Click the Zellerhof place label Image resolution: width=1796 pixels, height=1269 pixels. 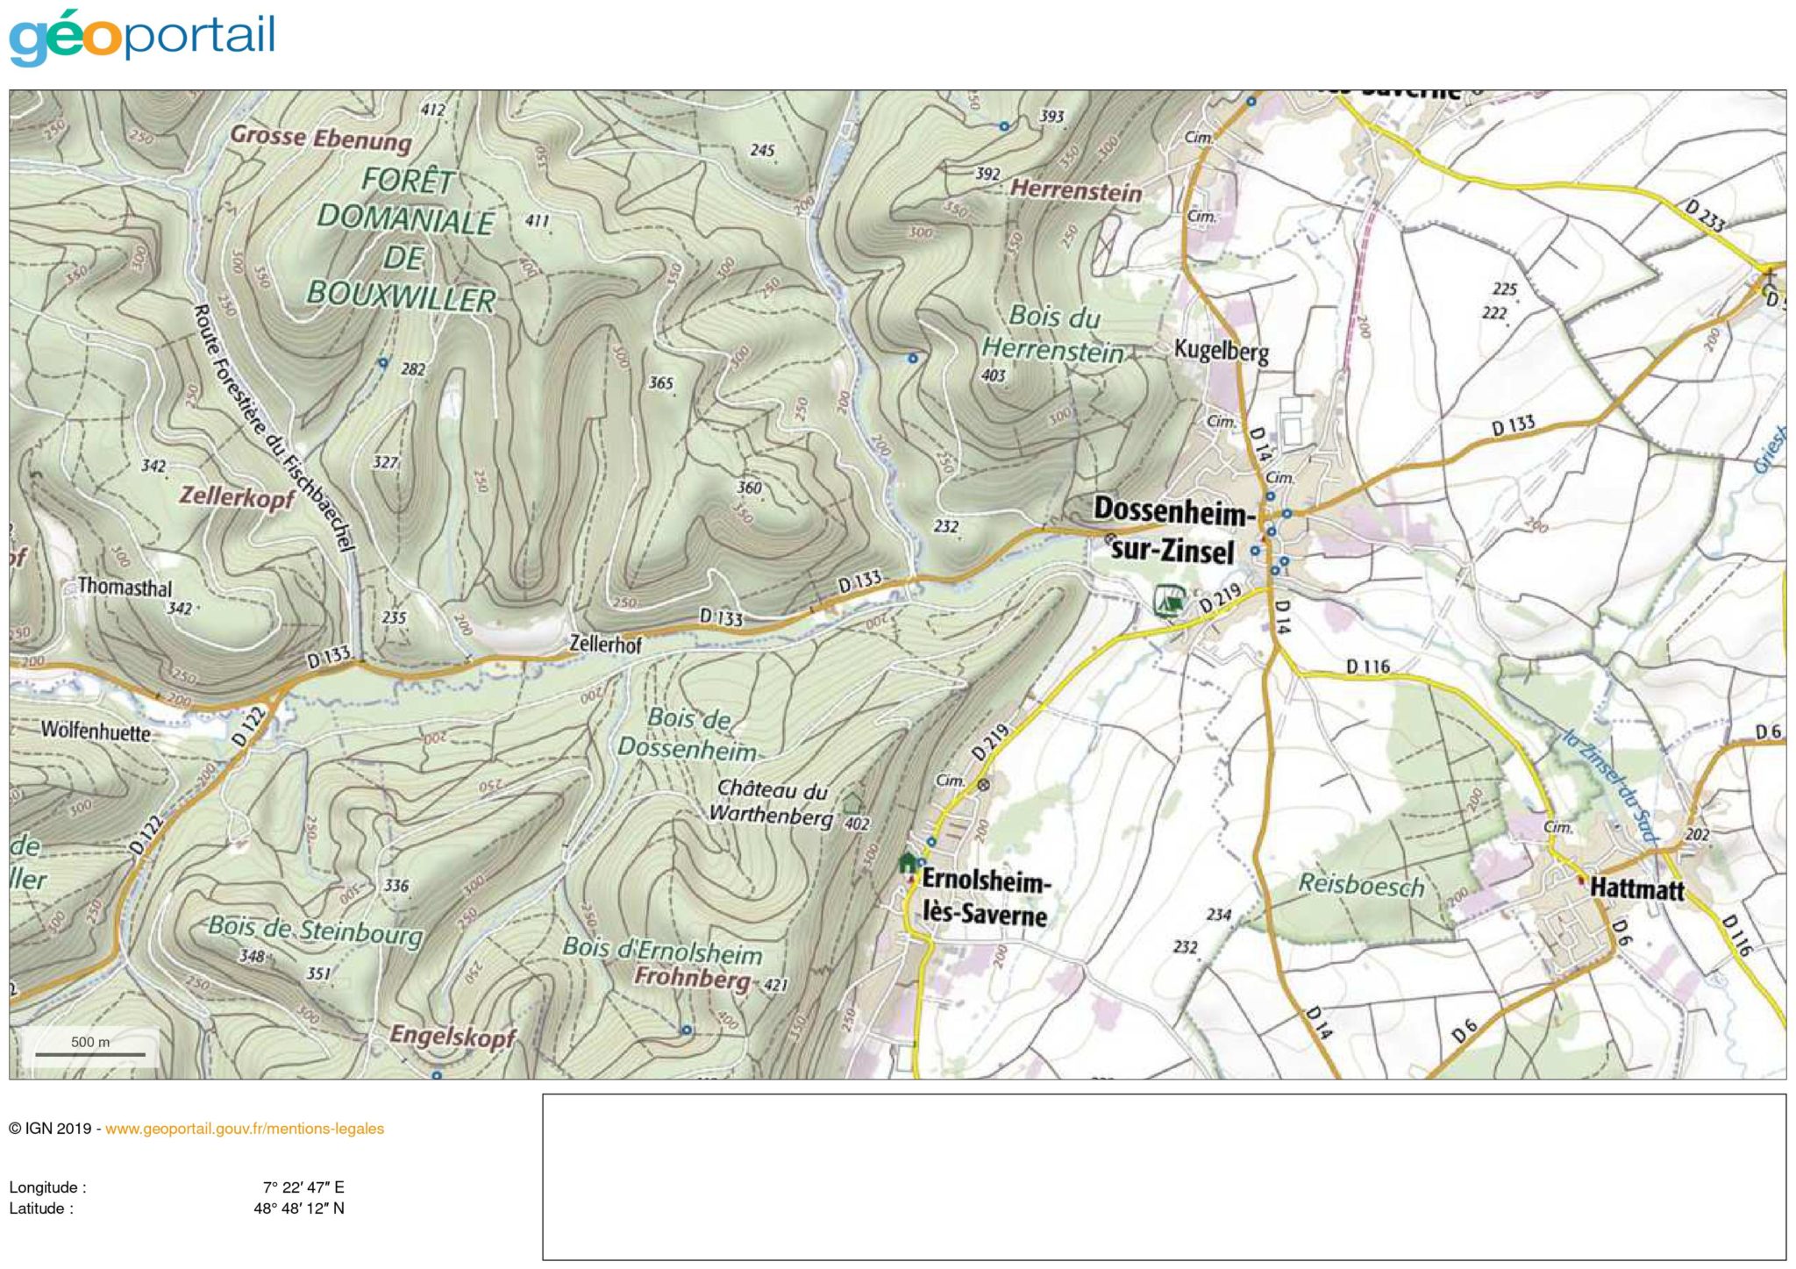click(x=605, y=644)
